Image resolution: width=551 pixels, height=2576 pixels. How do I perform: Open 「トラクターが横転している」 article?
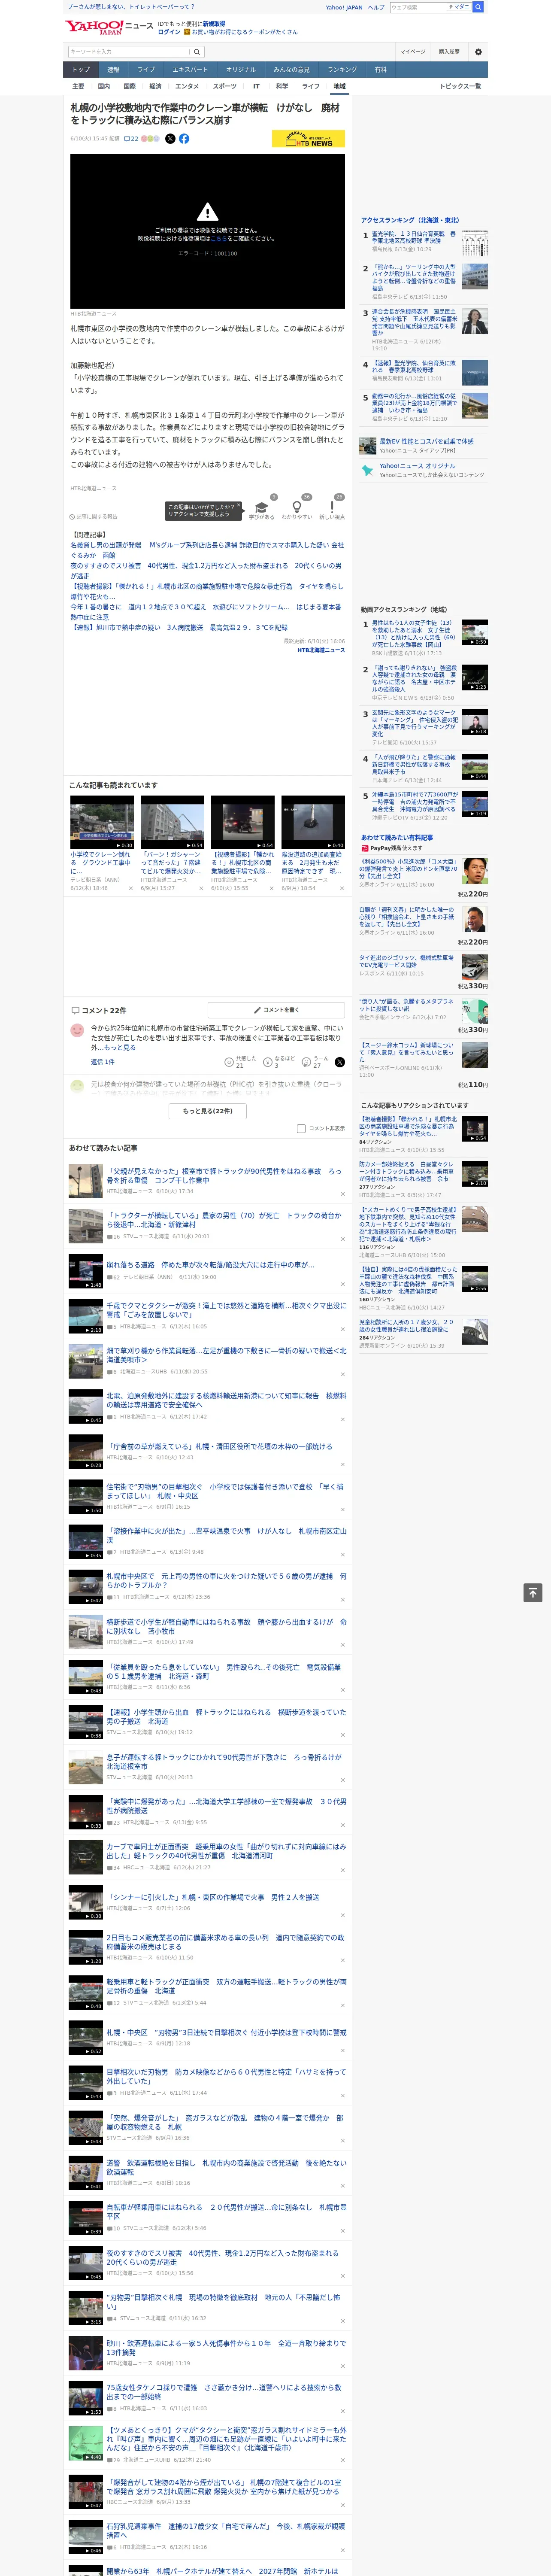[224, 1221]
